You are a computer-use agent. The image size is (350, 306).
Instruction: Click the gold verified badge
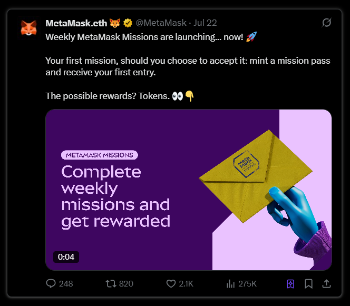click(x=127, y=23)
